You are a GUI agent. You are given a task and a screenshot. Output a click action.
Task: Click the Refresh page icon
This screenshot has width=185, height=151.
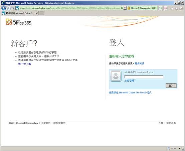coord(161,8)
